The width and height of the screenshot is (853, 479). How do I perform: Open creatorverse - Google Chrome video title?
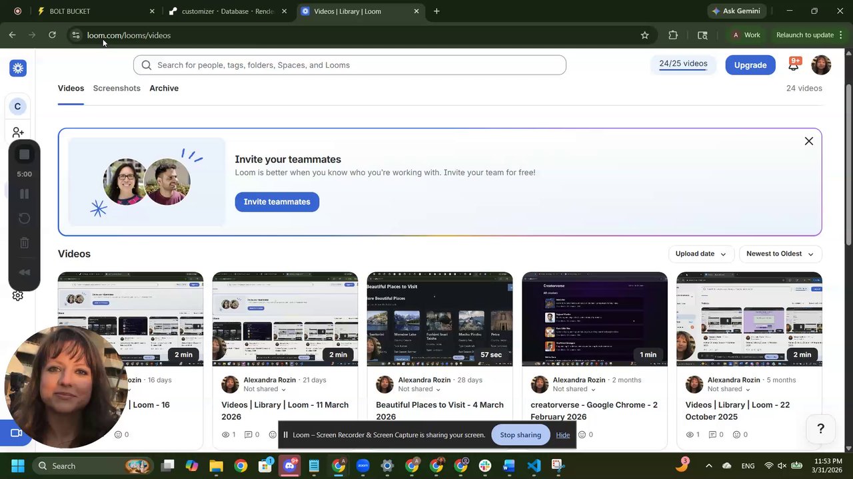594,410
